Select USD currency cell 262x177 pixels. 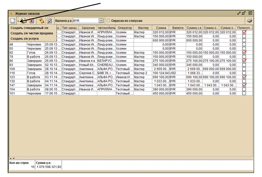pyautogui.click(x=177, y=73)
